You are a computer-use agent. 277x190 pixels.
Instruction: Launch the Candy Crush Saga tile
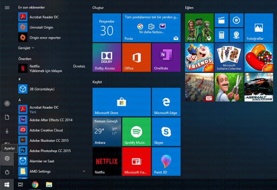[x=259, y=58]
